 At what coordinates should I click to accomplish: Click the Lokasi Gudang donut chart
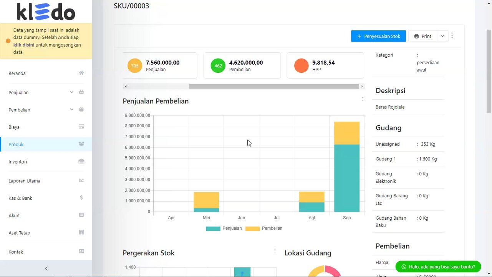[325, 271]
